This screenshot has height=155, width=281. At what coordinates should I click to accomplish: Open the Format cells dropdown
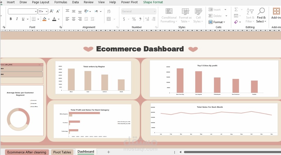(217, 22)
